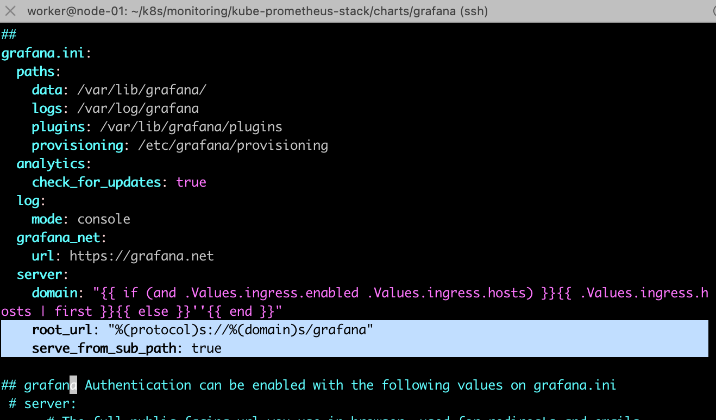The height and width of the screenshot is (420, 716).
Task: Click the url https://grafana.net
Action: point(142,256)
